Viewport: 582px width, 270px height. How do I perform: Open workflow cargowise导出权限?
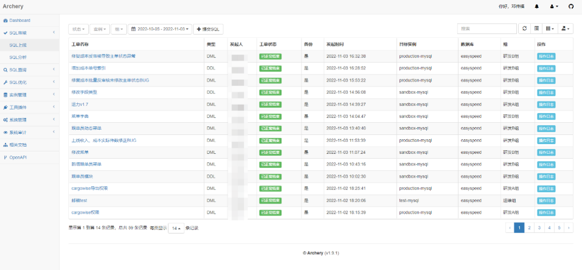pyautogui.click(x=89, y=188)
